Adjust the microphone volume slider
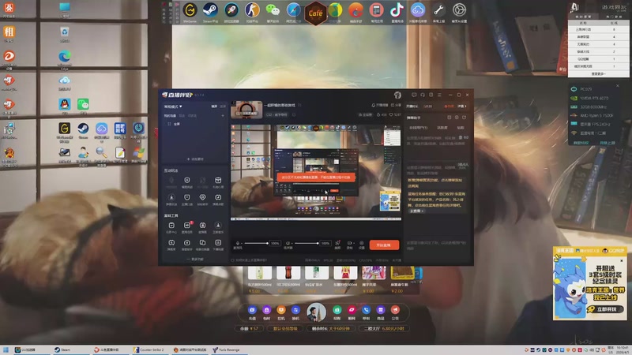 (x=256, y=243)
